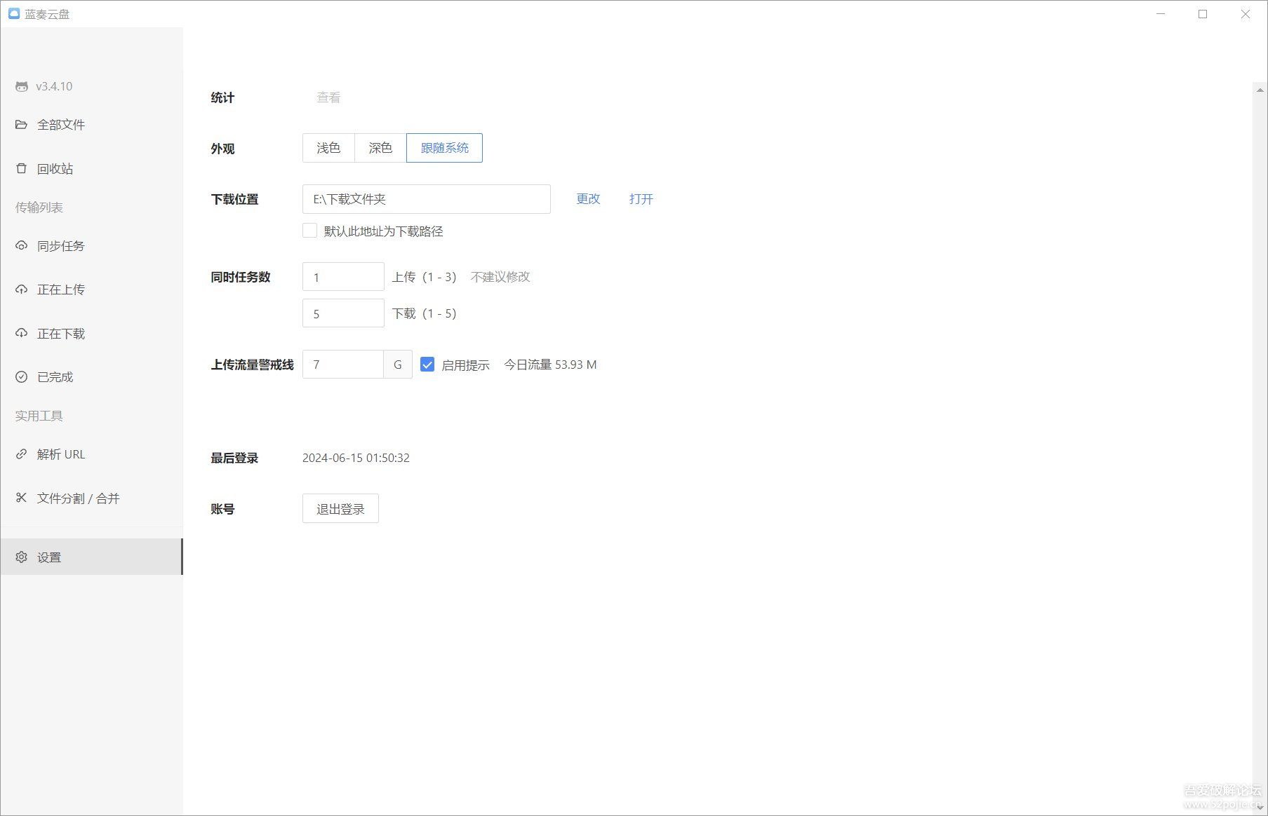
Task: Show the 正在下载 transfers
Action: (x=91, y=334)
